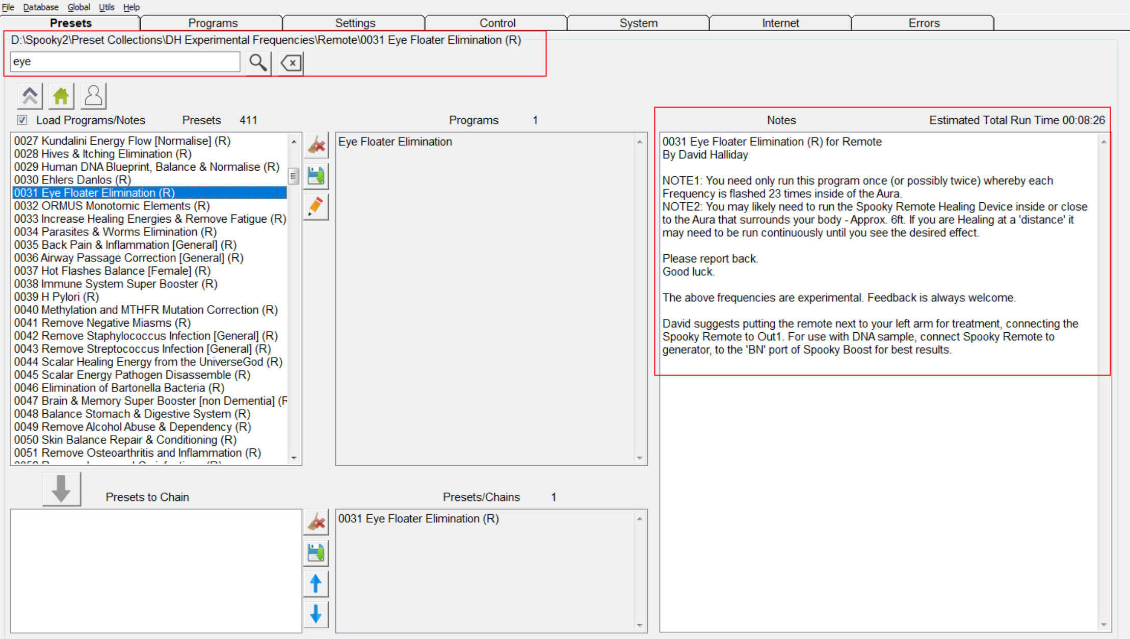This screenshot has width=1130, height=639.
Task: Save programs with the upper floppy disk icon
Action: click(x=316, y=176)
